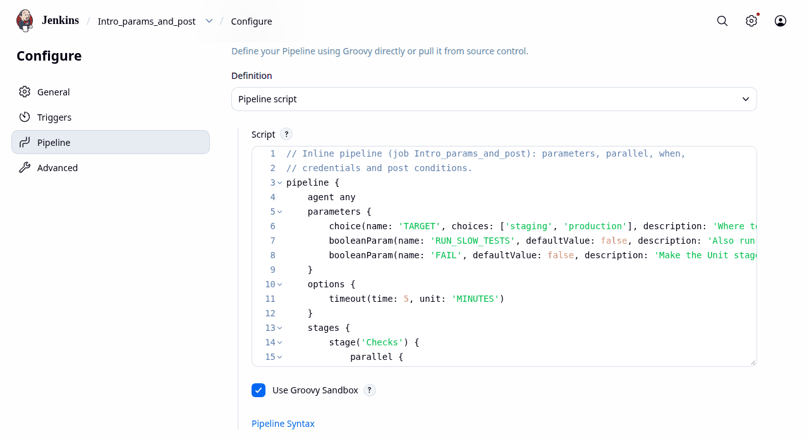Click the timeout line in script editor

[417, 299]
